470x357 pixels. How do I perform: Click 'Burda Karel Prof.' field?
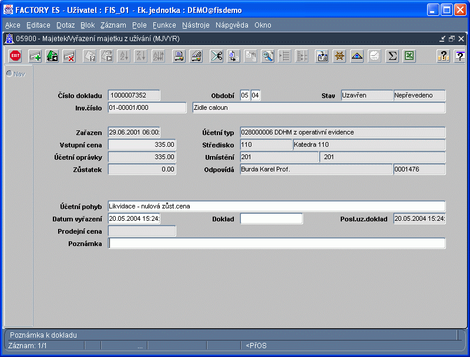pyautogui.click(x=316, y=169)
